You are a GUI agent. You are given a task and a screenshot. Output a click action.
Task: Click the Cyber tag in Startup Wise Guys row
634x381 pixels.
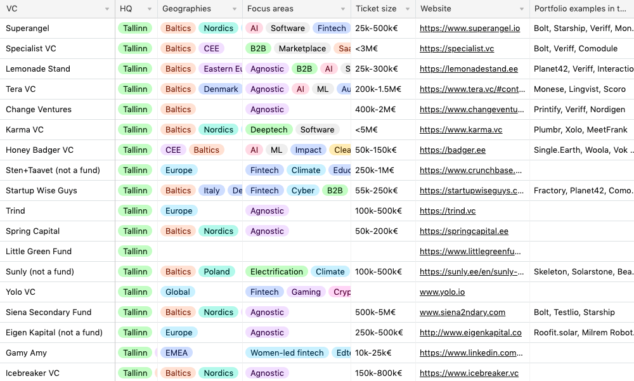coord(303,190)
